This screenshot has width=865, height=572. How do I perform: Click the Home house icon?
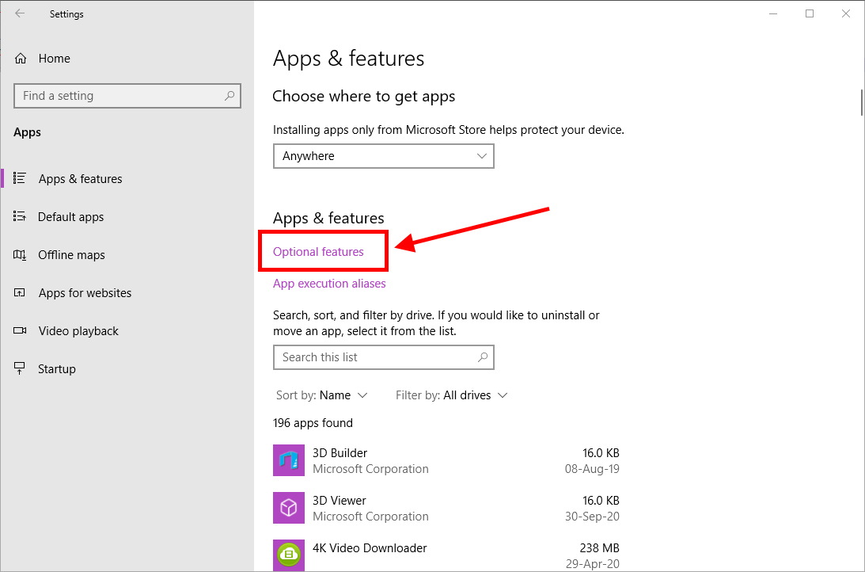(21, 58)
